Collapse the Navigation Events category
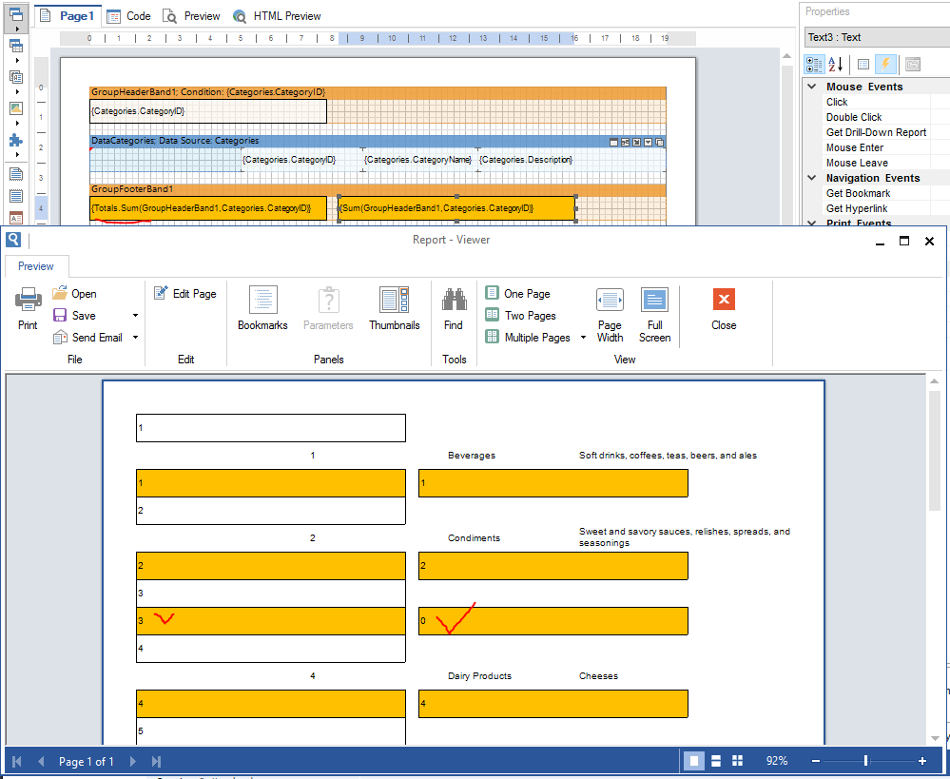The width and height of the screenshot is (950, 779). (812, 178)
